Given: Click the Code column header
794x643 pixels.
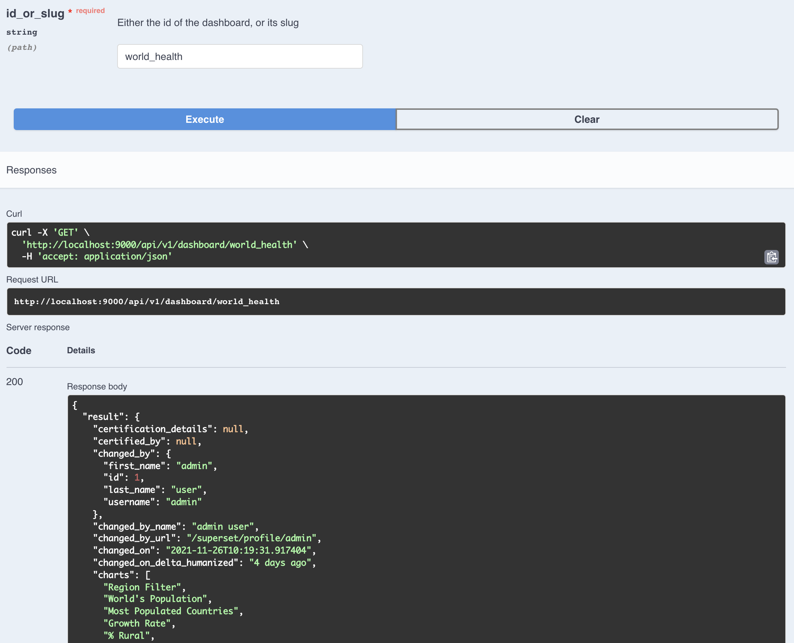Looking at the screenshot, I should 18,350.
